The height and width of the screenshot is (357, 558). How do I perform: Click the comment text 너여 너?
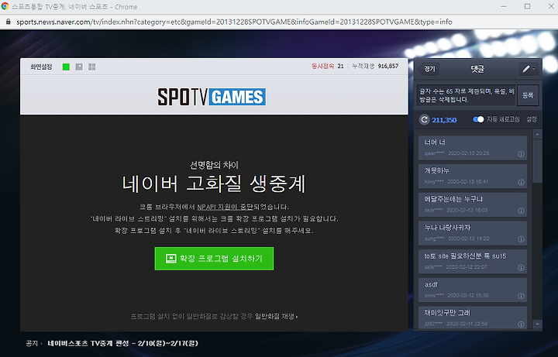click(435, 142)
